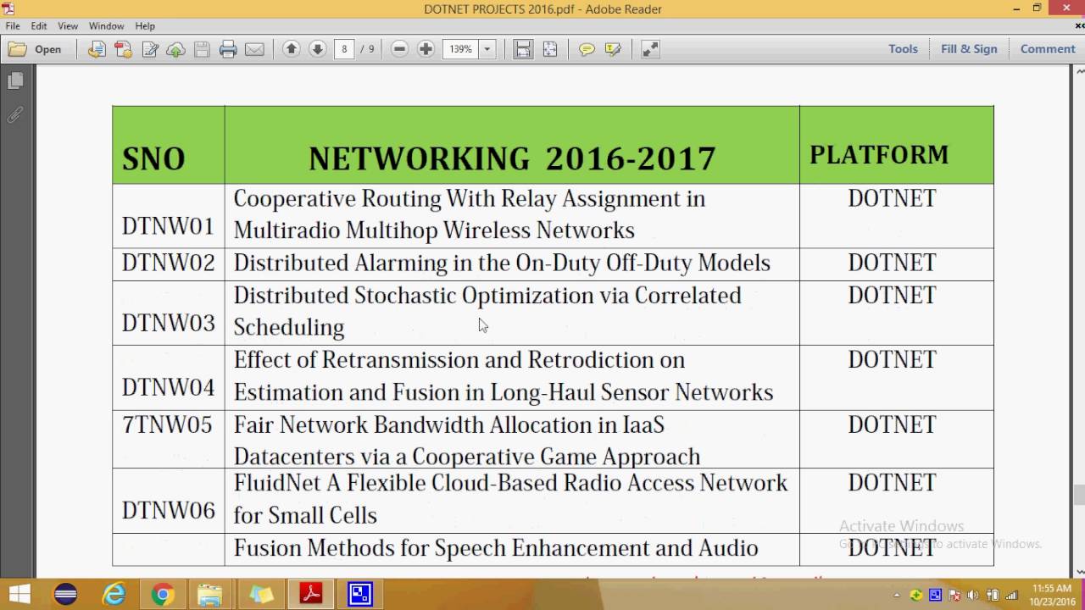The height and width of the screenshot is (610, 1085).
Task: Open Eclipse from the taskbar
Action: 65,595
